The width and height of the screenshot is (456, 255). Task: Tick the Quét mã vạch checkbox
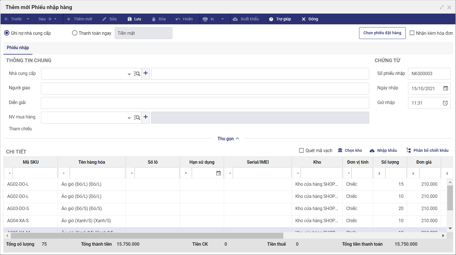pyautogui.click(x=301, y=150)
